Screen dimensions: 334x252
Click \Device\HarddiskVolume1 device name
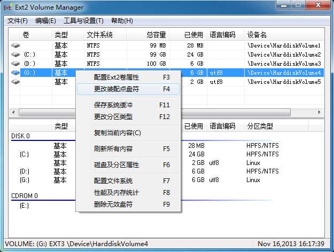284,45
